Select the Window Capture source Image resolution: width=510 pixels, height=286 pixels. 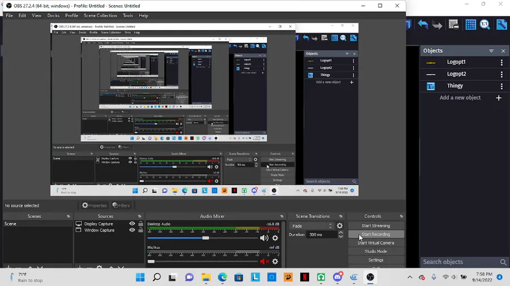pos(99,230)
